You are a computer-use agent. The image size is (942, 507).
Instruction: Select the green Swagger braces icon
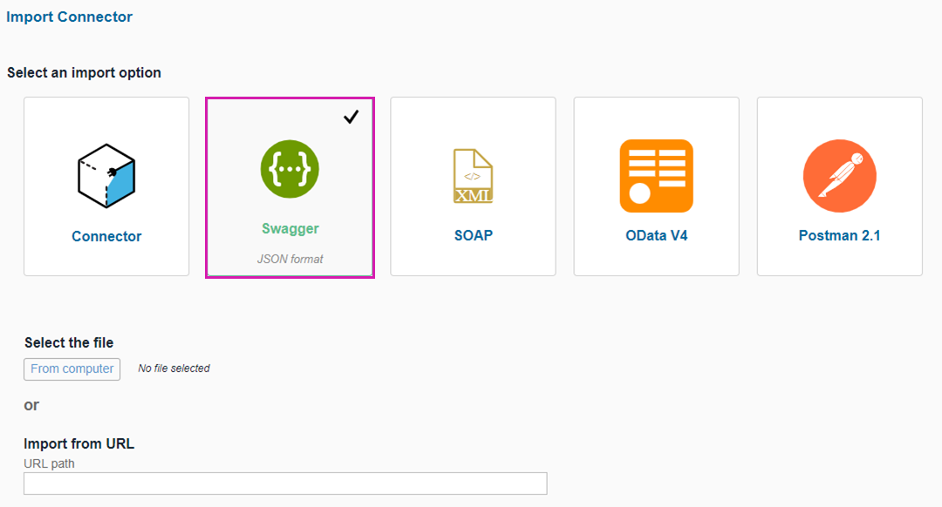click(290, 168)
